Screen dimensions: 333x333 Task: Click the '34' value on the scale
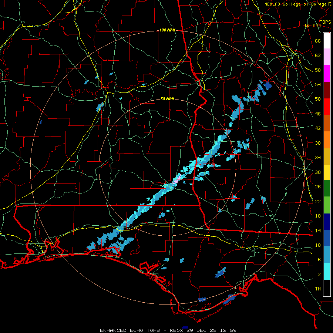[318, 158]
